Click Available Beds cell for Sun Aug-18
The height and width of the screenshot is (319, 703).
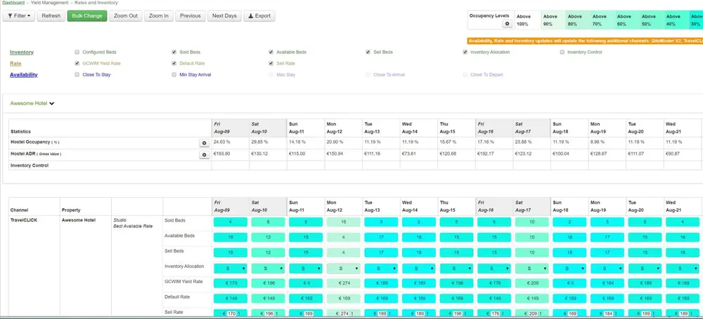tap(569, 237)
